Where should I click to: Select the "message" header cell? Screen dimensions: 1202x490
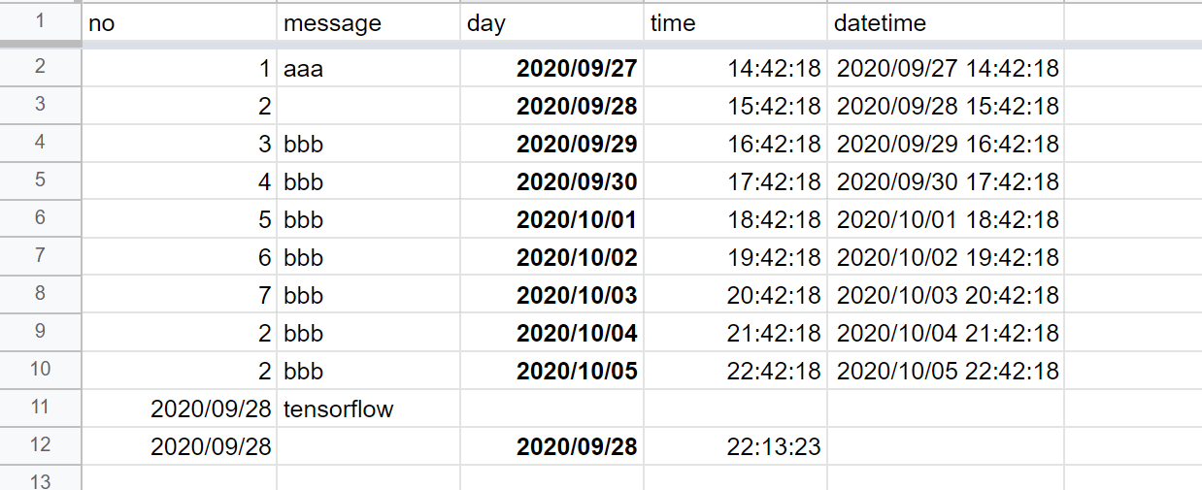[368, 23]
